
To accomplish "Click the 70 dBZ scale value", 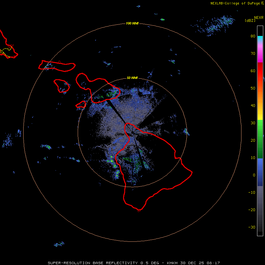I will tap(253, 53).
